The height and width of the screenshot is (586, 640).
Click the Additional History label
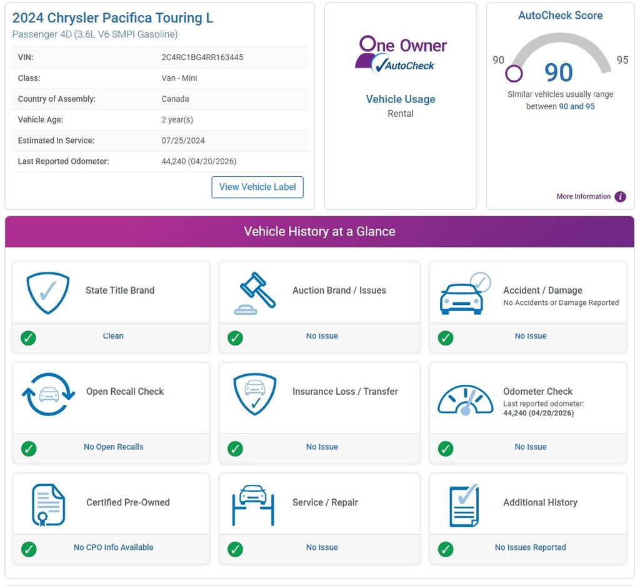[540, 502]
